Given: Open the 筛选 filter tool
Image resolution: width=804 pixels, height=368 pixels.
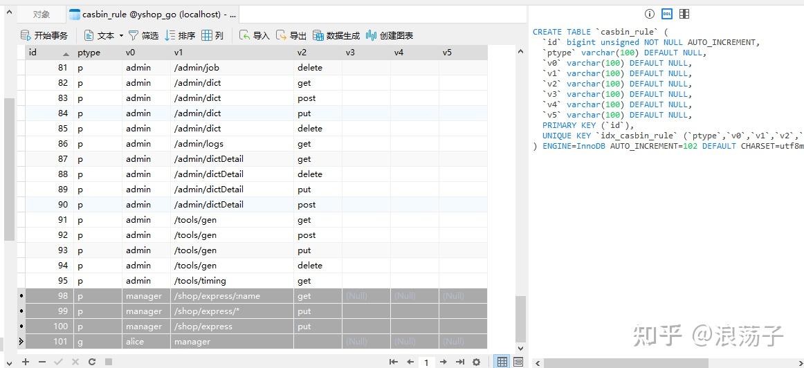Looking at the screenshot, I should [144, 35].
